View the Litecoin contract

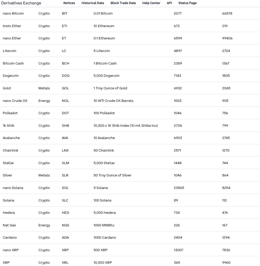pos(10,50)
